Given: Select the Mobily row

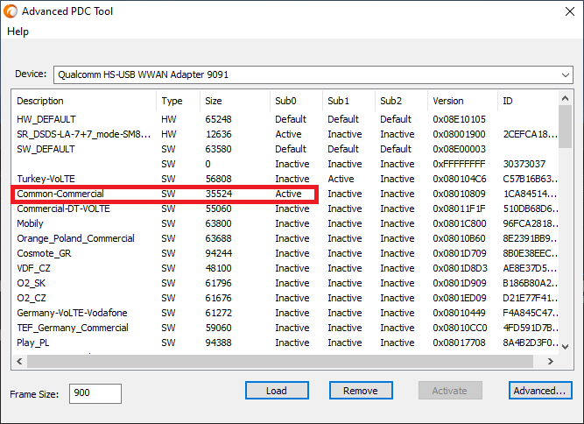Looking at the screenshot, I should [x=285, y=223].
